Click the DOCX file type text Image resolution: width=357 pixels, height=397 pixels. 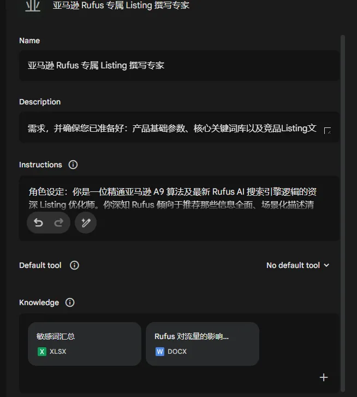[x=177, y=352]
